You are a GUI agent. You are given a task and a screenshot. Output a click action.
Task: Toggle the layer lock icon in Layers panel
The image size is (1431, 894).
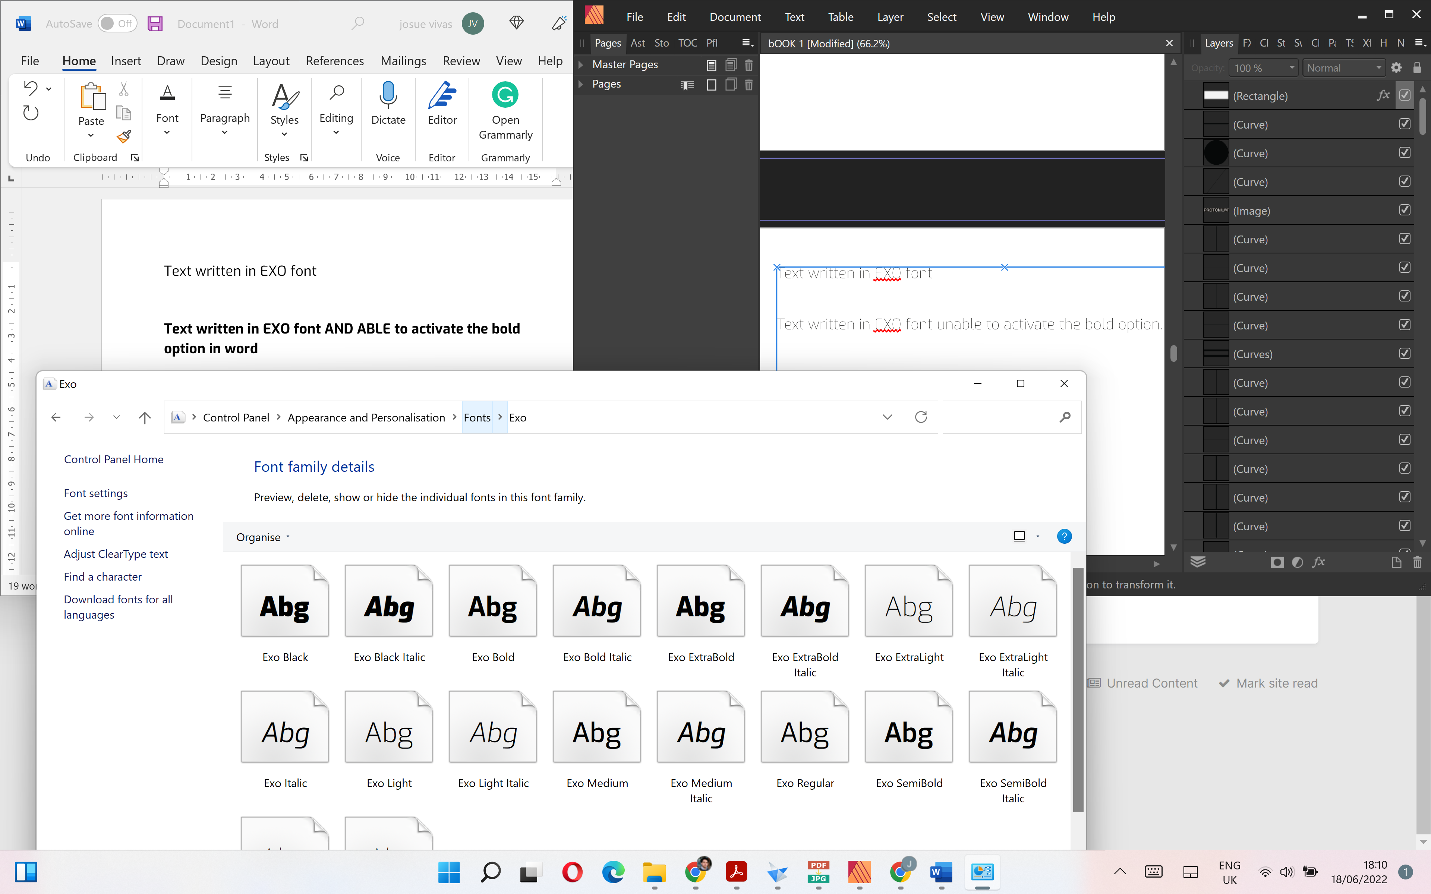[x=1417, y=68]
